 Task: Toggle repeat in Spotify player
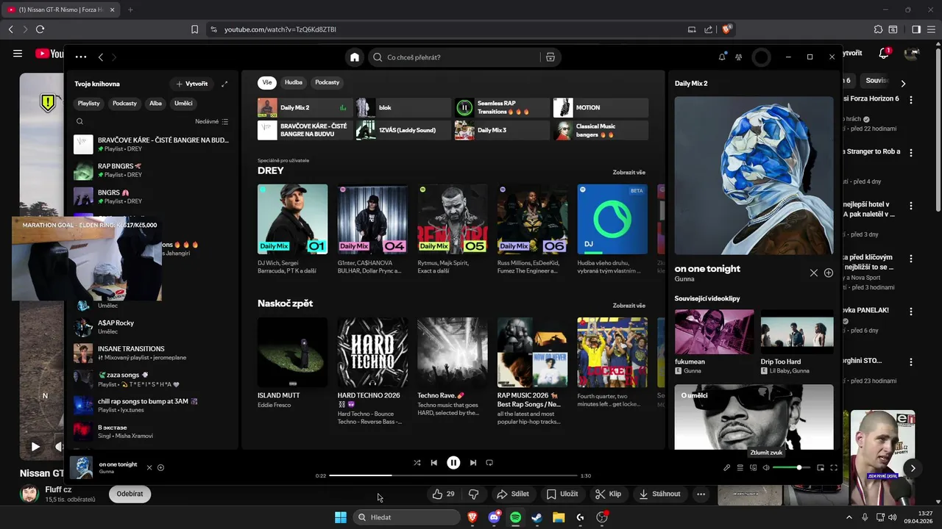[x=489, y=463]
